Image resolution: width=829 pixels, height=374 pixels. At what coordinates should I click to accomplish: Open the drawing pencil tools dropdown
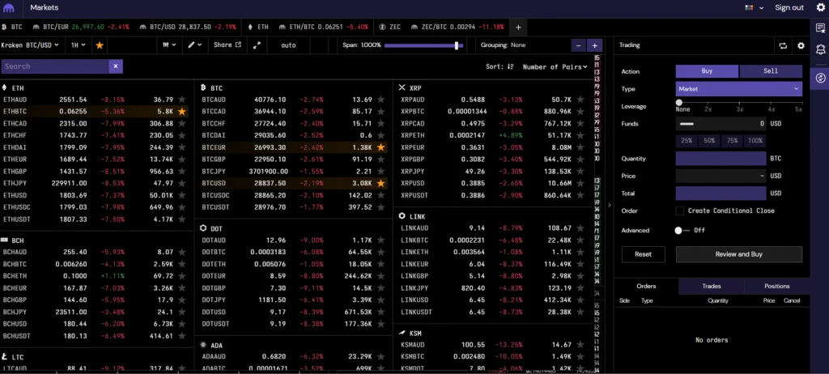tap(194, 45)
